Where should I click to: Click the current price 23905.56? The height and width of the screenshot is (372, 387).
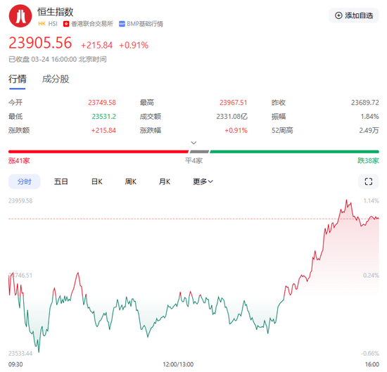coord(40,43)
